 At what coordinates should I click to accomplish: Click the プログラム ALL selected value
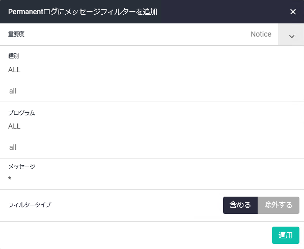(x=14, y=127)
